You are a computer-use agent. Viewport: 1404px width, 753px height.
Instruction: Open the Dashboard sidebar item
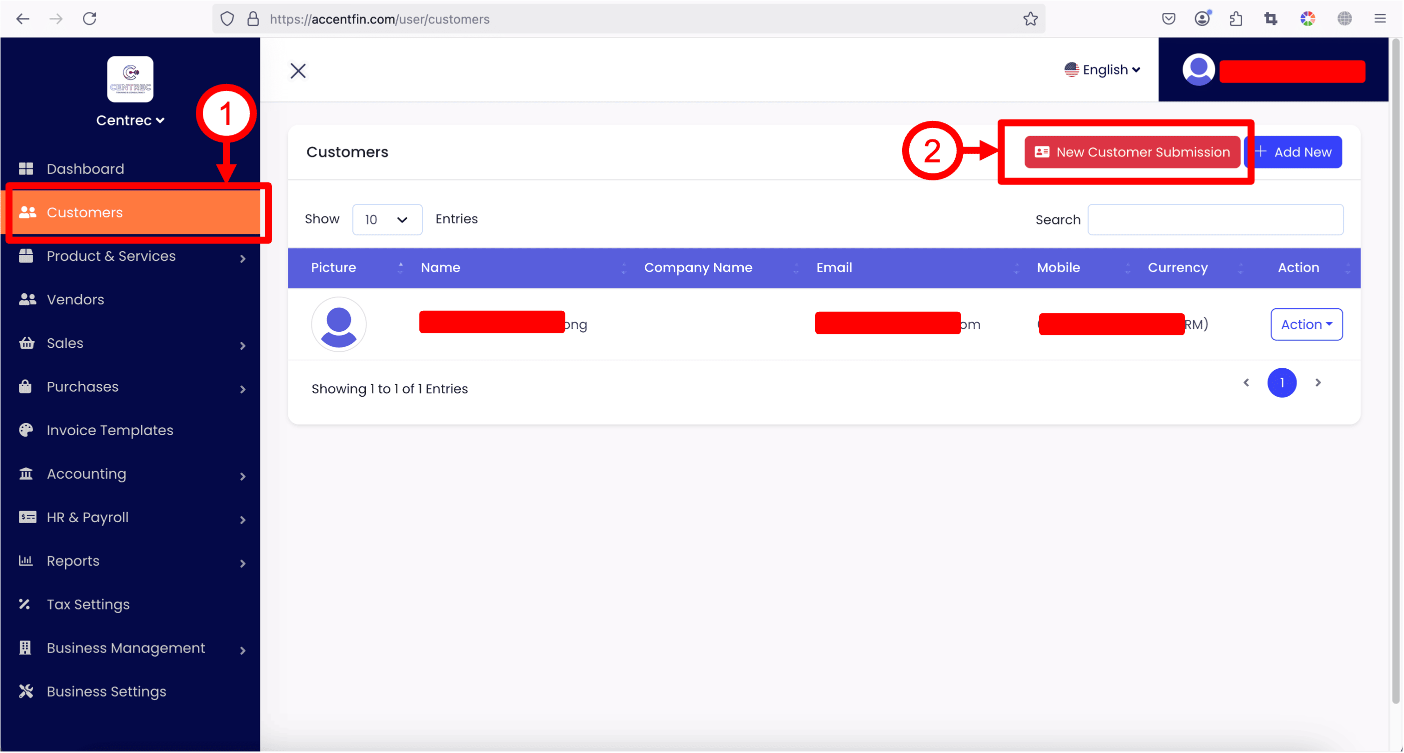pos(85,169)
